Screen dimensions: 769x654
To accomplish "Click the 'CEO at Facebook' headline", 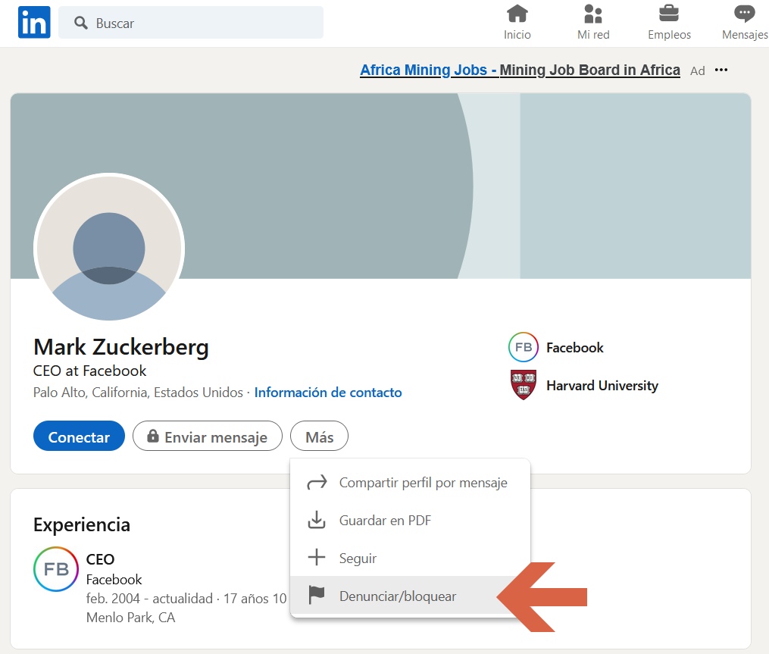I will click(89, 371).
